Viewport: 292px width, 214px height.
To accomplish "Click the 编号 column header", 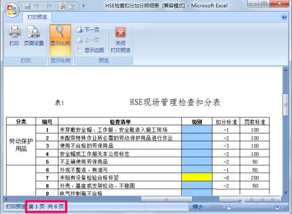I will 47,122.
